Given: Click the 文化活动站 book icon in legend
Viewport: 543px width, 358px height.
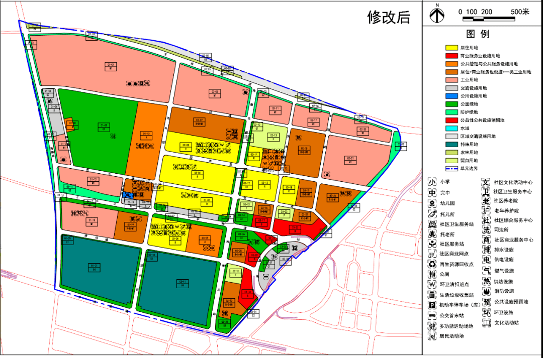Looking at the screenshot, I should (x=486, y=323).
